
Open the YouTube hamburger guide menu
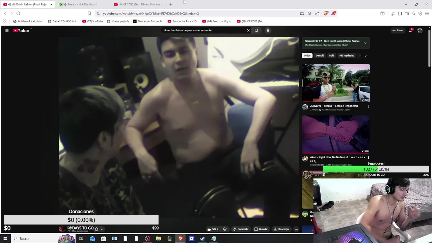[7, 30]
